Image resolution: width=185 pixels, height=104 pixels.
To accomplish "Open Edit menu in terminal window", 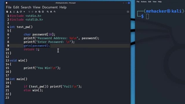I will [150, 2].
